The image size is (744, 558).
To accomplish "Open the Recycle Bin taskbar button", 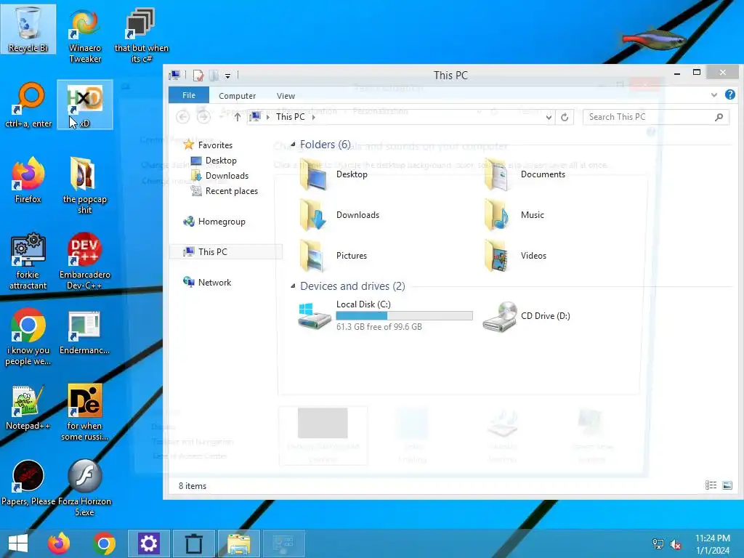I will (x=193, y=543).
